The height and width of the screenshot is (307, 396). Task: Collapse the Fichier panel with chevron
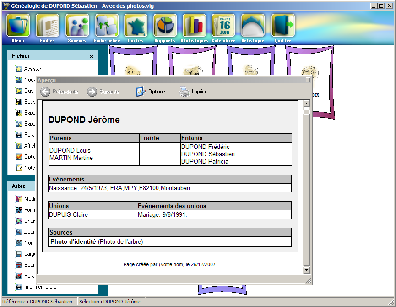92,56
